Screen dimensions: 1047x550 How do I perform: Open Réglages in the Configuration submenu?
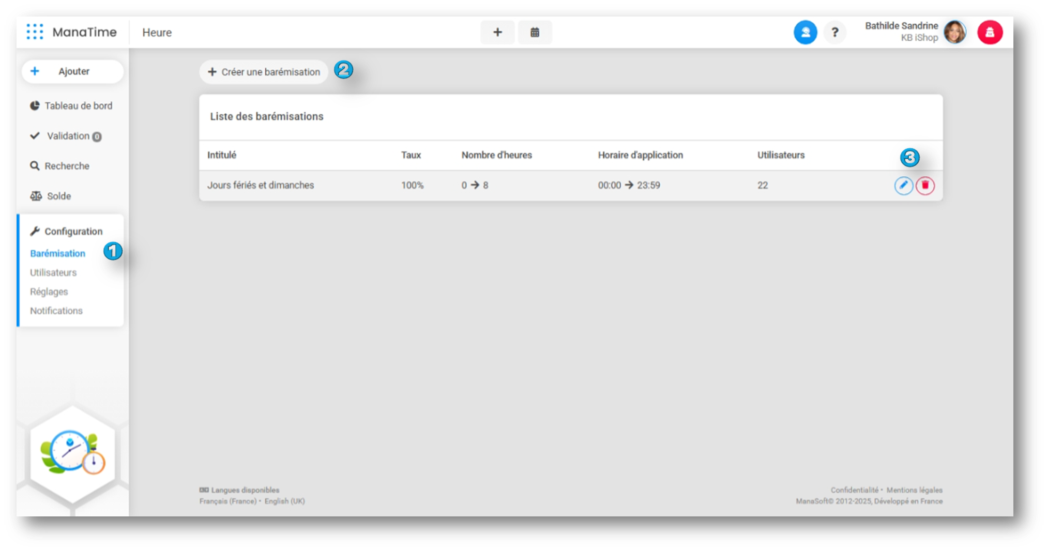tap(49, 292)
